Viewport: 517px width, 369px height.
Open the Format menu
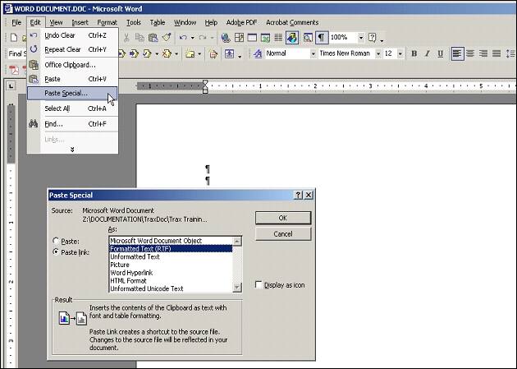pyautogui.click(x=107, y=22)
